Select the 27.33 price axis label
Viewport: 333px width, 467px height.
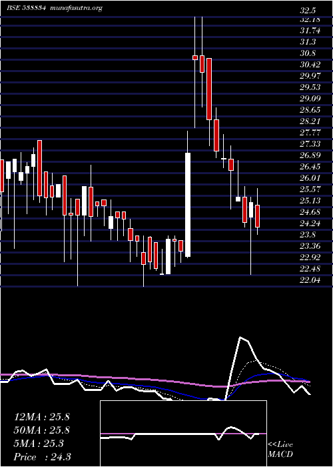tap(310, 144)
